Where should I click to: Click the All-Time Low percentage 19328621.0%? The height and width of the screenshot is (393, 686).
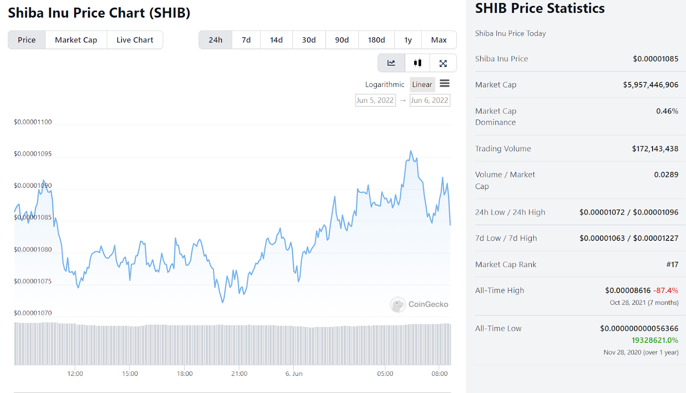point(655,340)
